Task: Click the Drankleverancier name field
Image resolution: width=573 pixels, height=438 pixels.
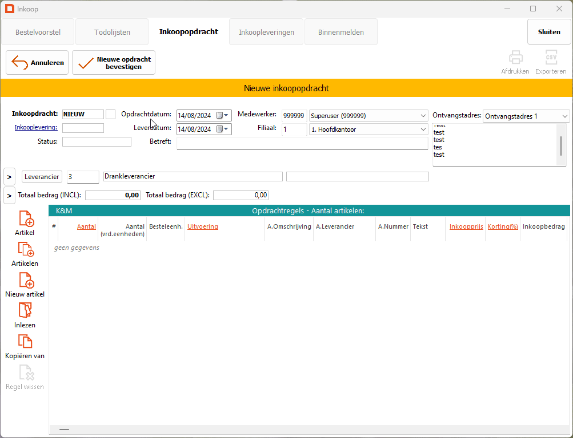Action: point(193,177)
